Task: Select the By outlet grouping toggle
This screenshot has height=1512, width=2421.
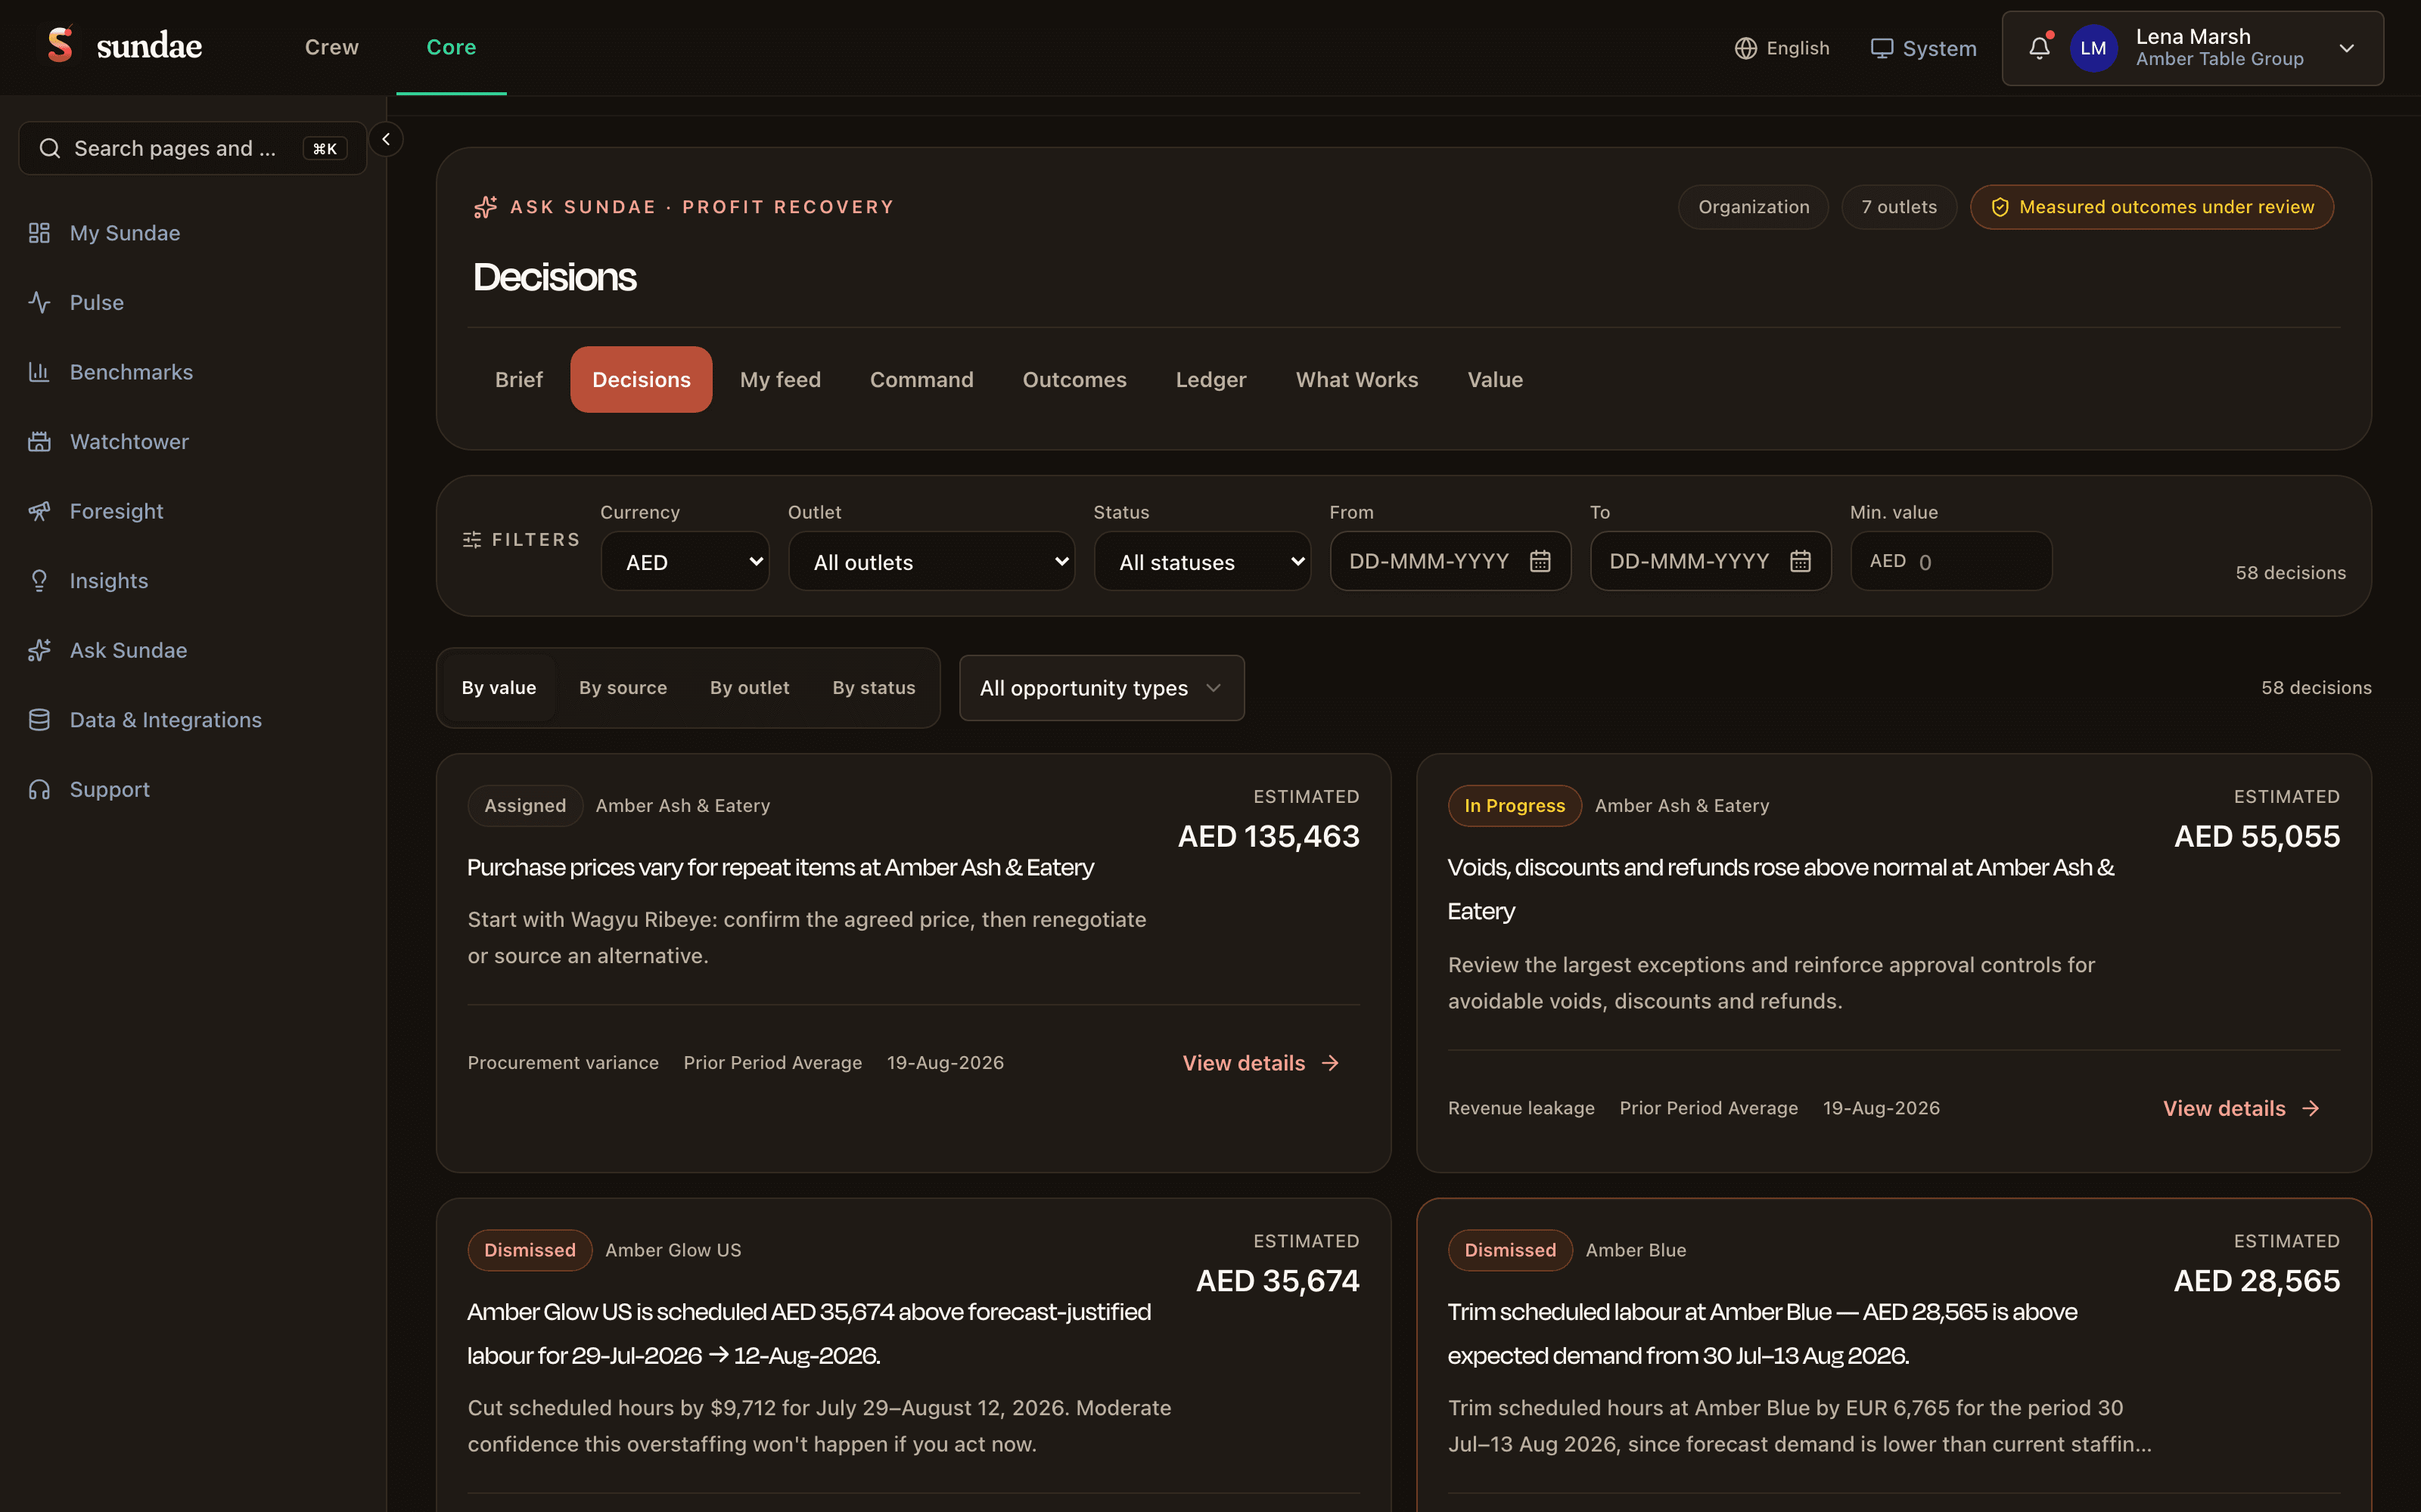Action: [x=749, y=688]
